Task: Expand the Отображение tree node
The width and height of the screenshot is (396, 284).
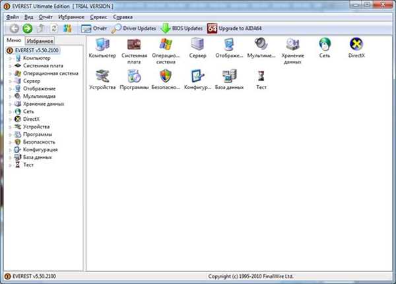Action: 11,89
